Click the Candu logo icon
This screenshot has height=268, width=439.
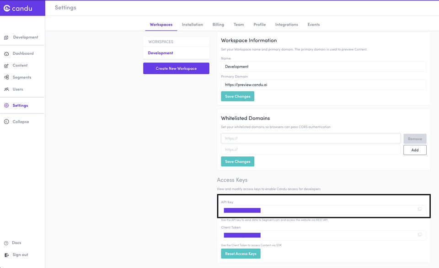coord(7,8)
